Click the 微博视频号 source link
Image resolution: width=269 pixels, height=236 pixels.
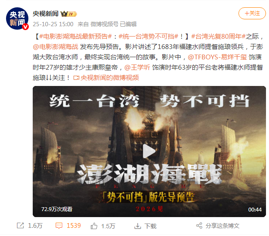(x=104, y=24)
